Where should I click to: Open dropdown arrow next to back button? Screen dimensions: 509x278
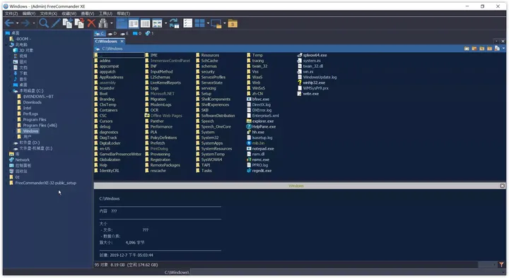point(17,23)
